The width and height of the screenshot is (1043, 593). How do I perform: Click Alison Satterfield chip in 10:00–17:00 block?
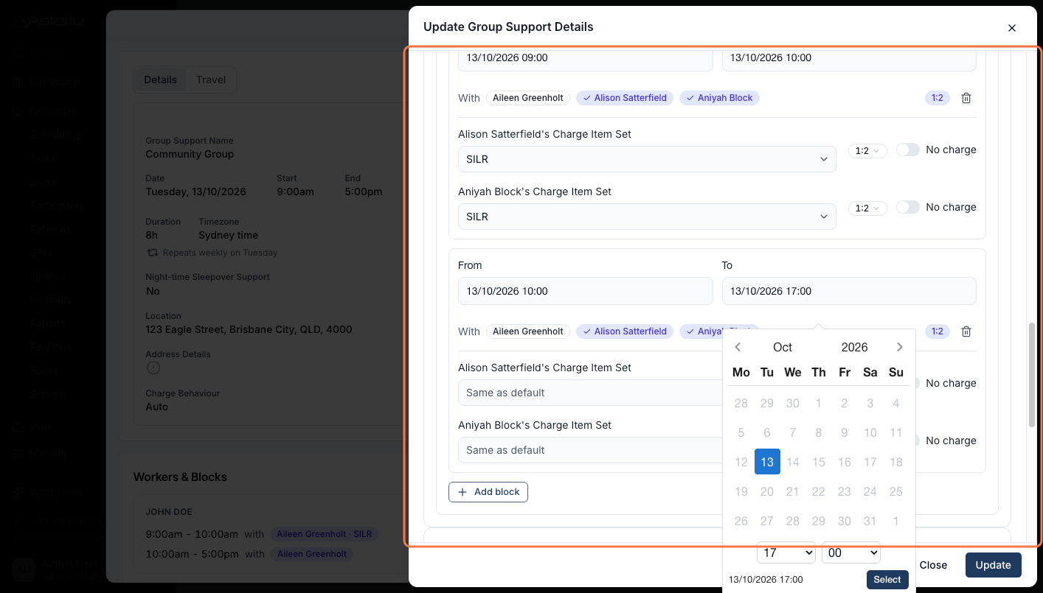click(625, 331)
